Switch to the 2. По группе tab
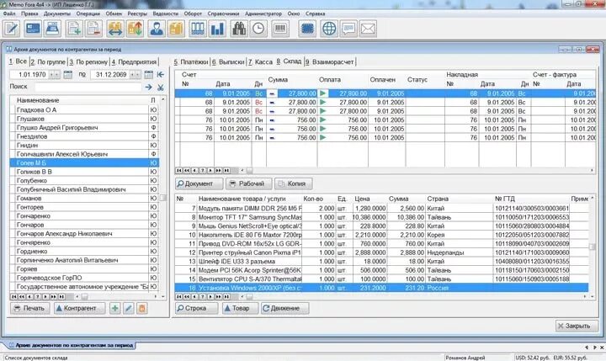 [48, 61]
